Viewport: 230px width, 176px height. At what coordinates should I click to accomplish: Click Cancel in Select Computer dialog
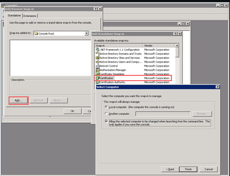pyautogui.click(x=208, y=169)
